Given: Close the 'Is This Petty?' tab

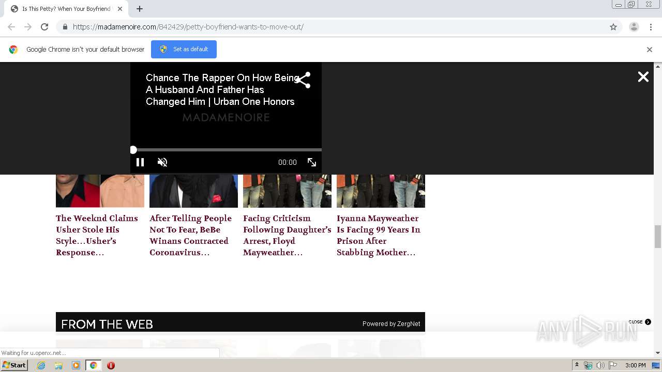Looking at the screenshot, I should pyautogui.click(x=120, y=9).
